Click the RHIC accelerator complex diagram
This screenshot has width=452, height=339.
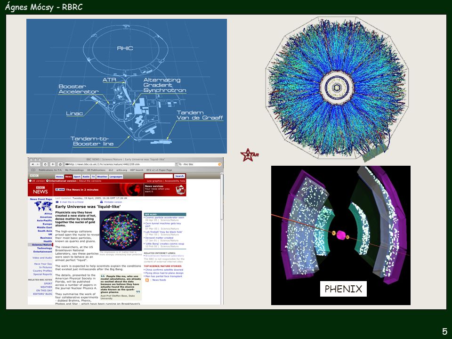[127, 86]
